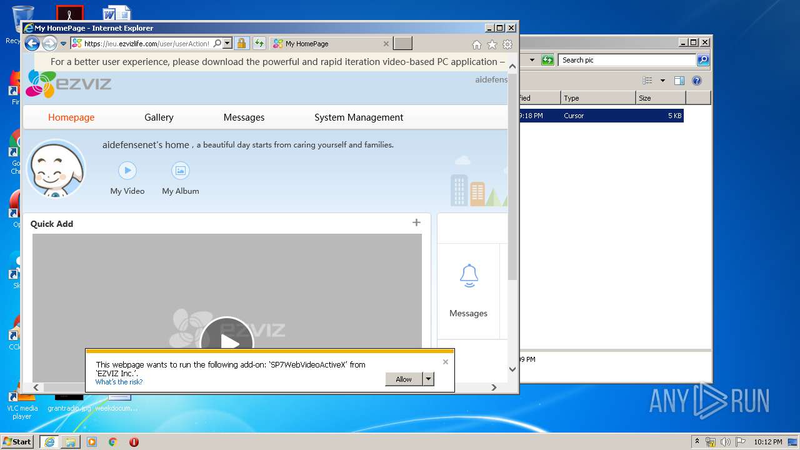The width and height of the screenshot is (800, 450).
Task: Click the horizontal scroll left arrow
Action: pos(36,387)
